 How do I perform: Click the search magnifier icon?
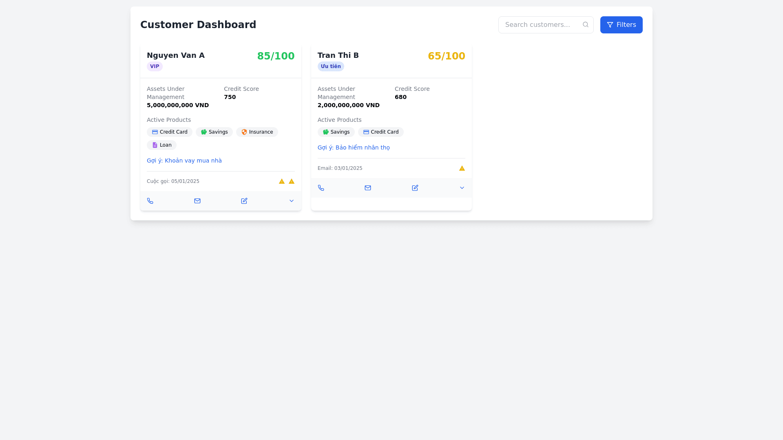click(x=586, y=24)
